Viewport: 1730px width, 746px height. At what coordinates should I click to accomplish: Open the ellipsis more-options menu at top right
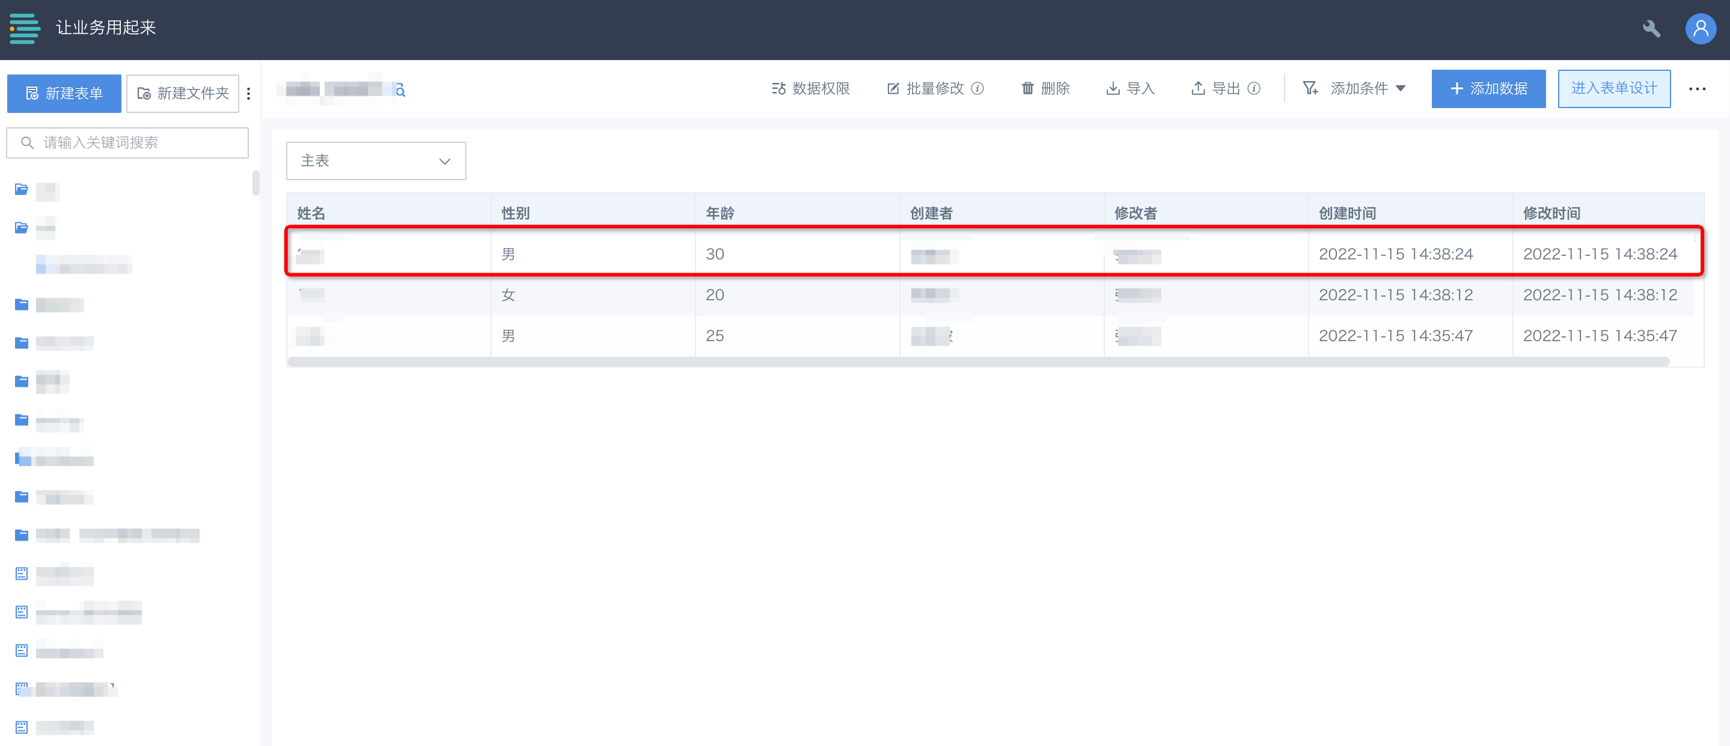point(1696,88)
